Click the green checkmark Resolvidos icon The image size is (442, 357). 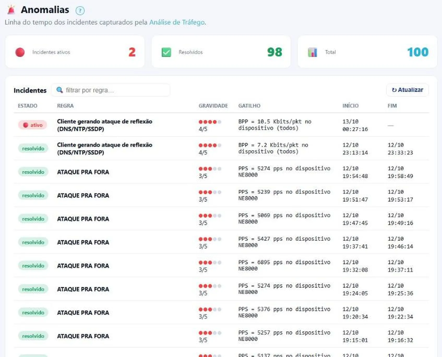(x=166, y=52)
